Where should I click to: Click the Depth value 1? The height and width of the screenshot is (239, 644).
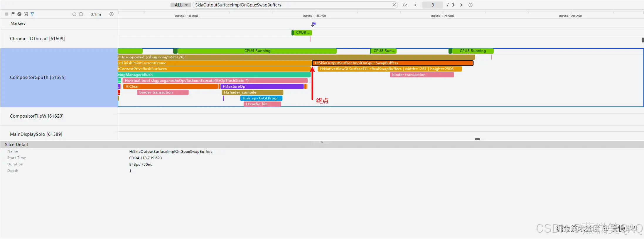pos(130,171)
